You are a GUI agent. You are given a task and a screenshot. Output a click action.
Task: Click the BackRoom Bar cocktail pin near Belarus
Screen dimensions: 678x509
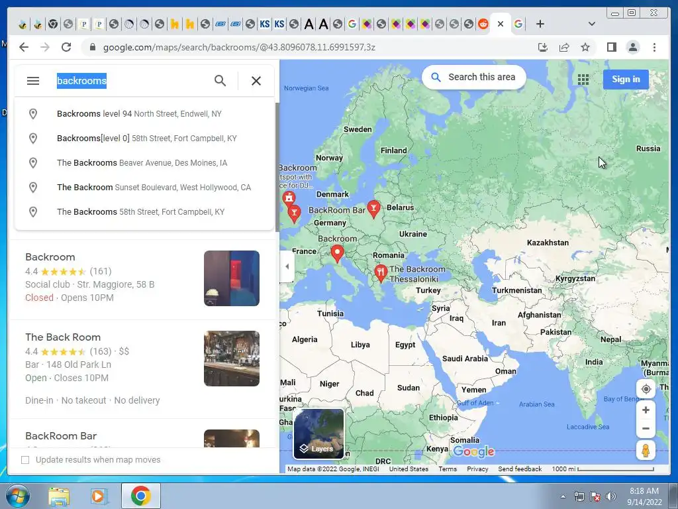click(x=373, y=209)
